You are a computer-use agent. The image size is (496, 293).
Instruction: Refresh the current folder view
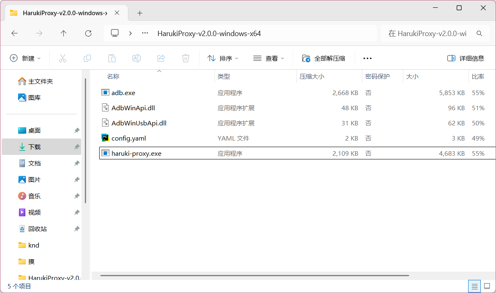(88, 34)
